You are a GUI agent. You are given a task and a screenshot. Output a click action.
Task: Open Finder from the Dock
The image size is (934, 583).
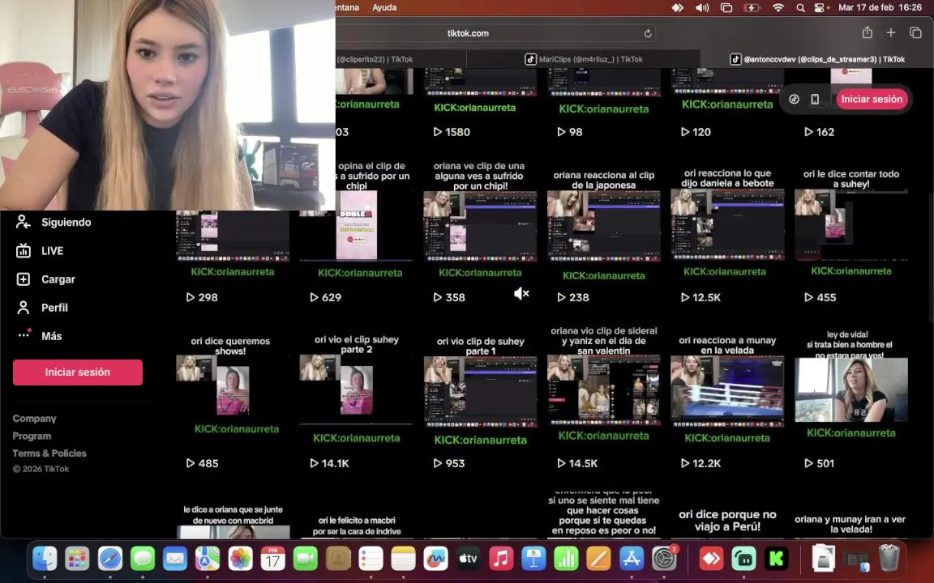point(45,559)
